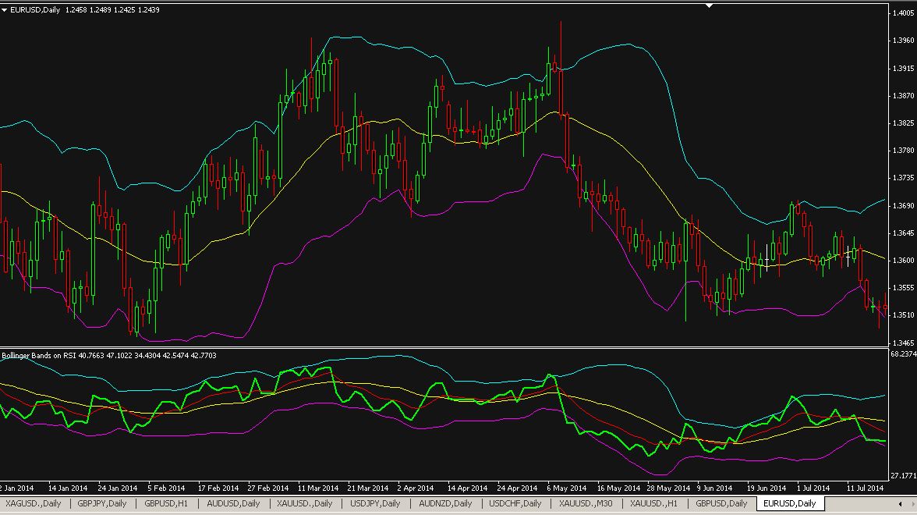The height and width of the screenshot is (515, 917).
Task: Switch to the XAGUSD.,Daily chart tab
Action: [x=34, y=503]
